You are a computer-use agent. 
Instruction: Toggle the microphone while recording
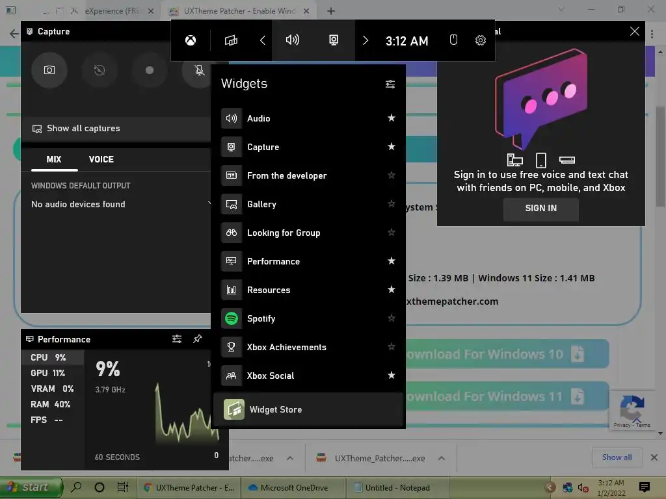point(199,70)
